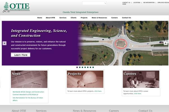
Task: Click footer Contact Us heading
Action: pyautogui.click(x=145, y=111)
